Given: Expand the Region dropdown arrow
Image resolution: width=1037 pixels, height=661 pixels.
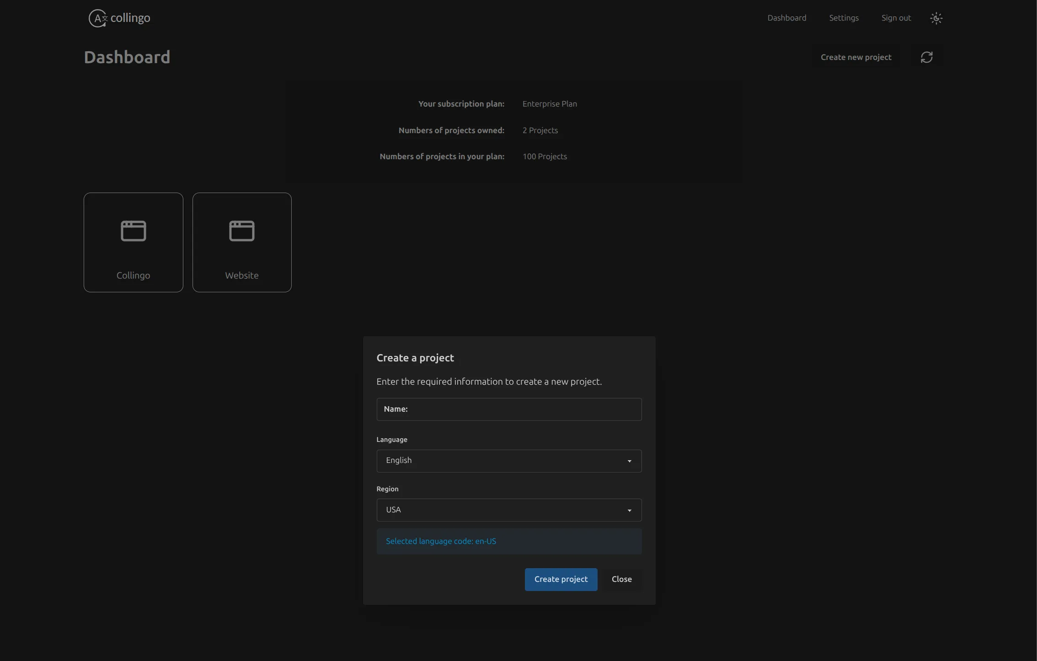Looking at the screenshot, I should point(630,510).
